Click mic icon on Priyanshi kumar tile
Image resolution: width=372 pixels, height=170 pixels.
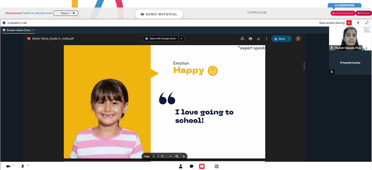(x=332, y=72)
